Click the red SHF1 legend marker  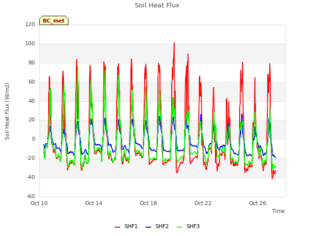coord(117,227)
